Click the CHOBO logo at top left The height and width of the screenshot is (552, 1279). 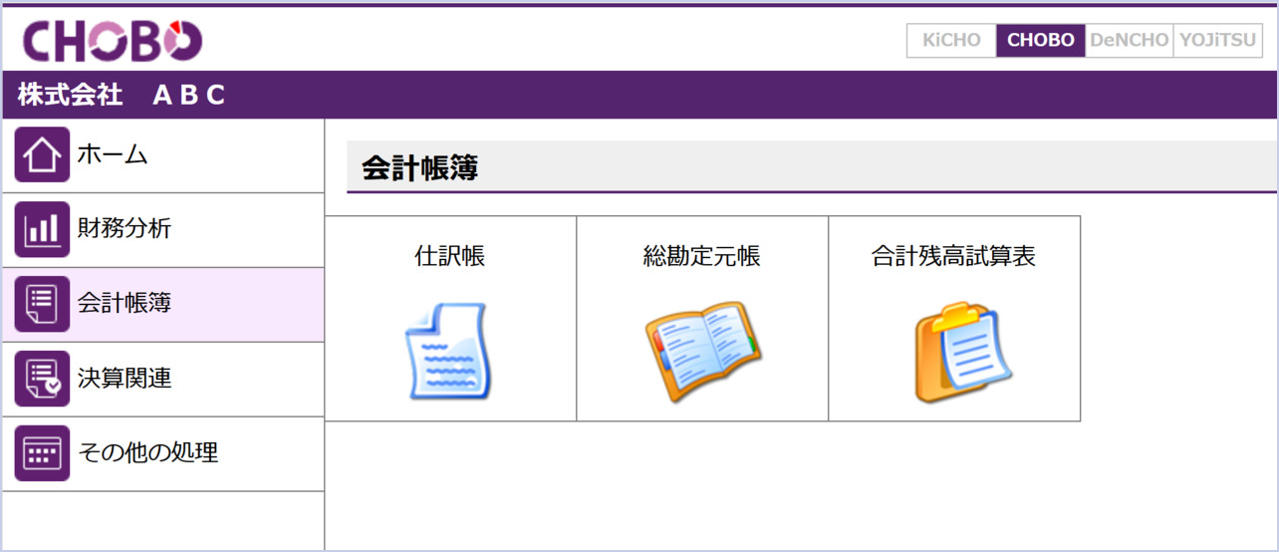[113, 41]
